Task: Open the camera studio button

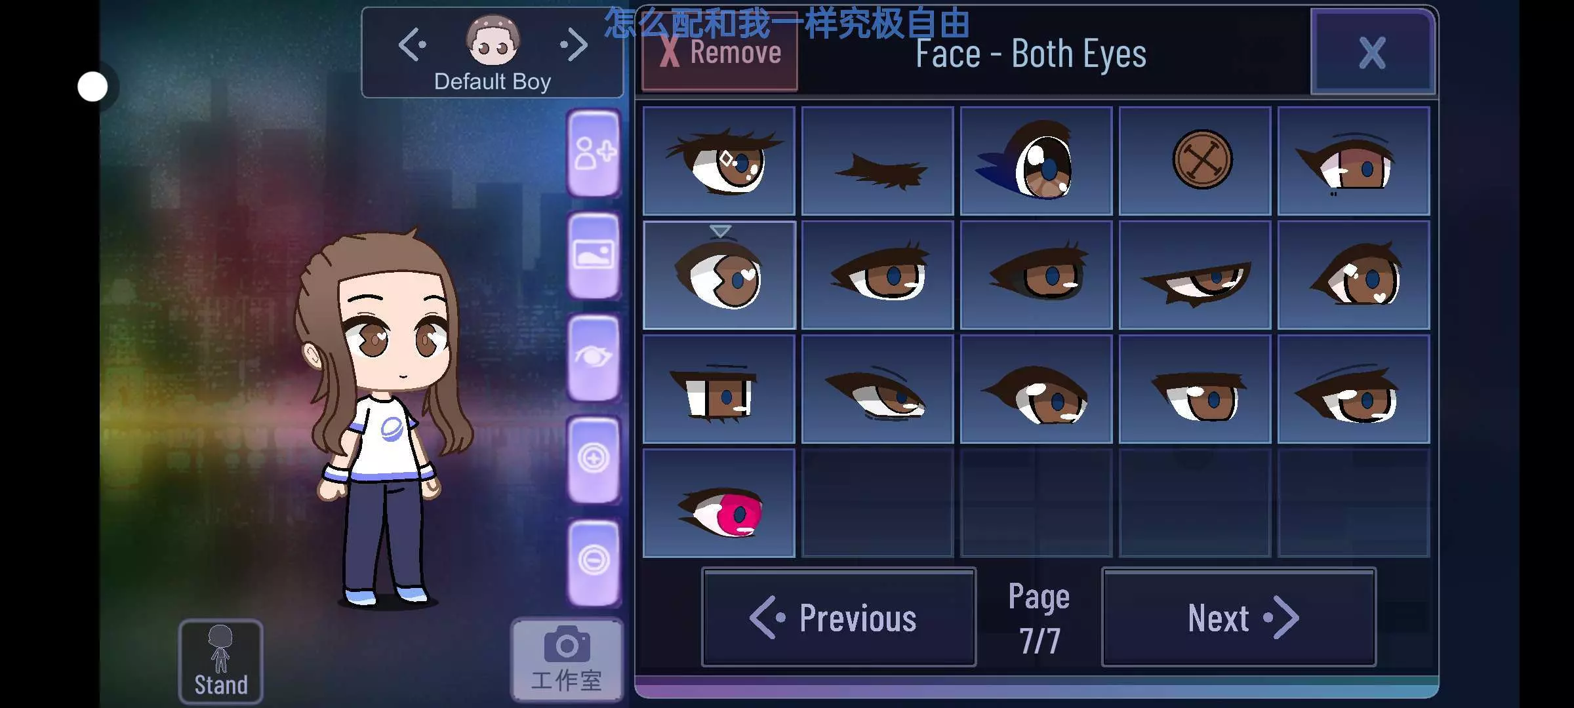Action: pyautogui.click(x=567, y=659)
